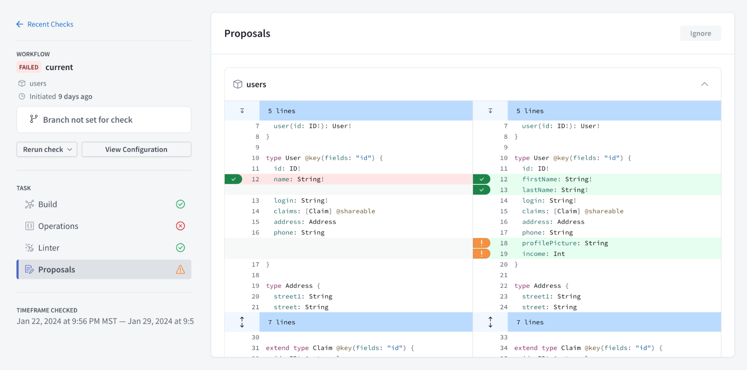Click the Build passed check icon

click(x=180, y=204)
